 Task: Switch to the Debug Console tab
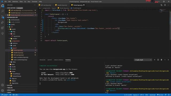click(x=59, y=60)
